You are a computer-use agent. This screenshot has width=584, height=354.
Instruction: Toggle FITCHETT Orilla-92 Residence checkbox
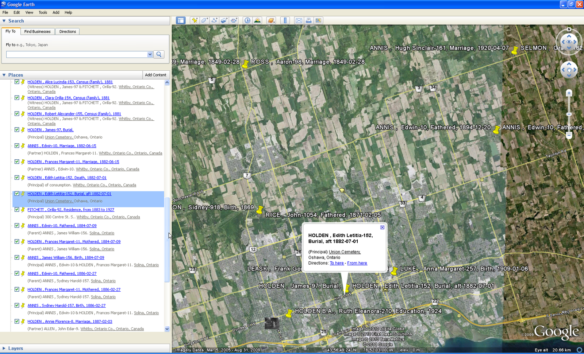[x=17, y=210]
